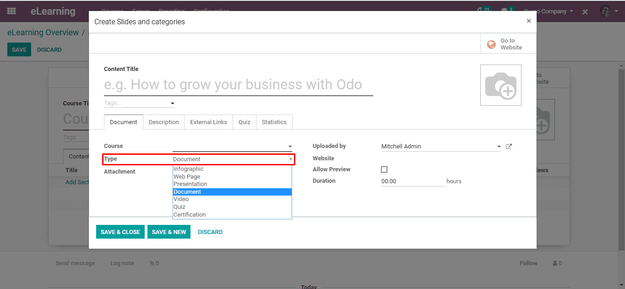Expand the Uploaded by dropdown arrow
Screen dimensions: 625x289
point(499,147)
